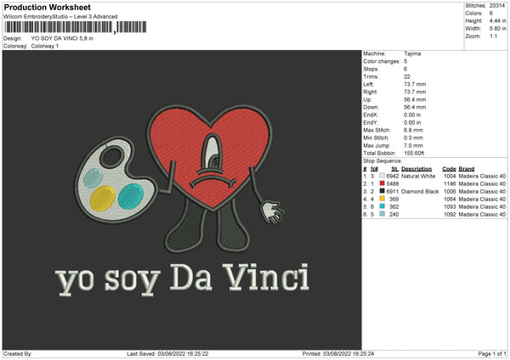Click stitch count '5488' in stop sequence

392,184
